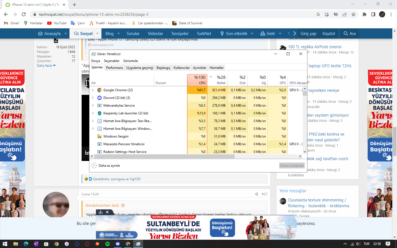Collapse details with Daha az ayrıntı
The image size is (397, 248).
point(106,166)
